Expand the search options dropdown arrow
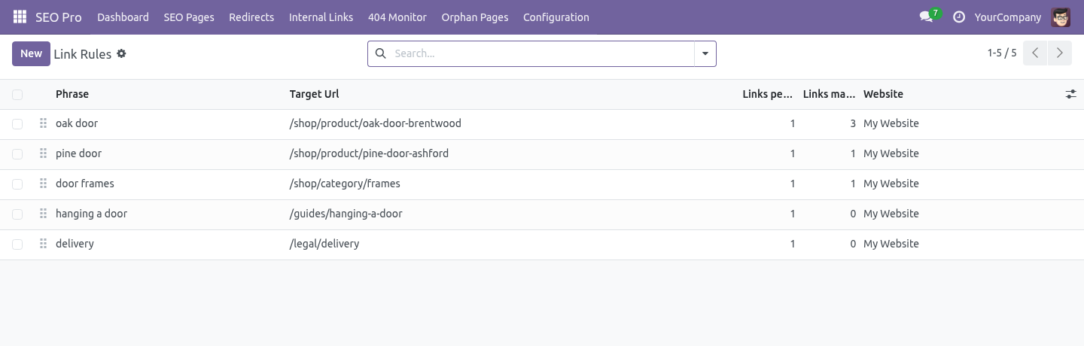1084x346 pixels. [x=705, y=53]
